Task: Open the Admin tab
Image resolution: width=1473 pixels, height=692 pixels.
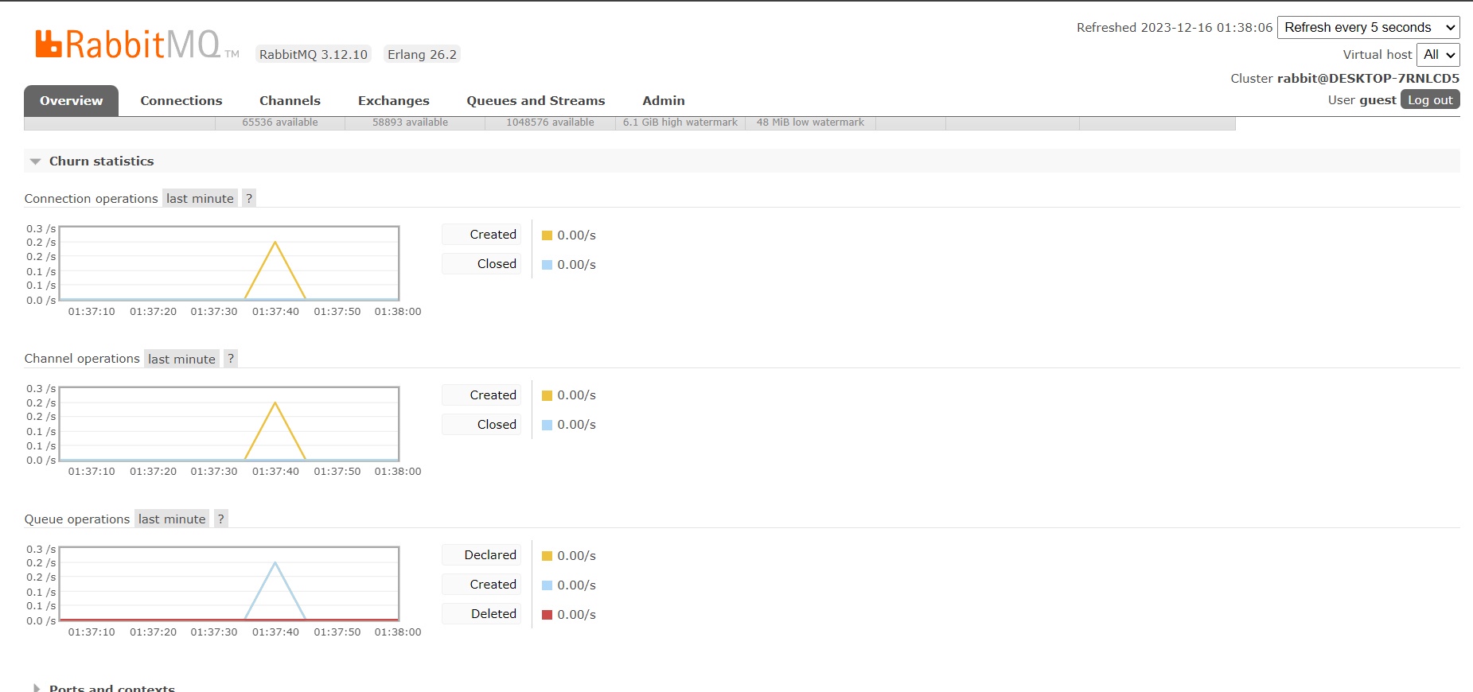Action: tap(663, 101)
